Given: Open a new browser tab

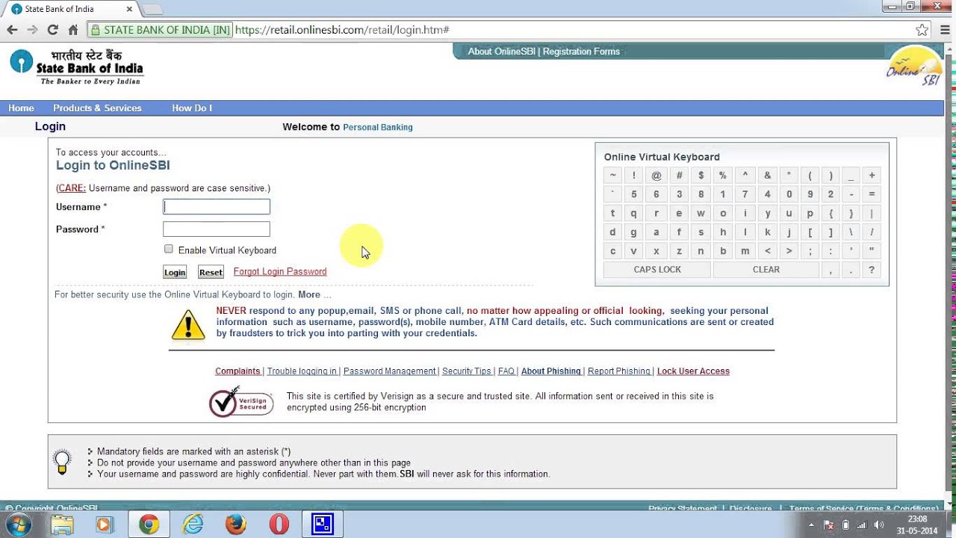Looking at the screenshot, I should (x=152, y=9).
